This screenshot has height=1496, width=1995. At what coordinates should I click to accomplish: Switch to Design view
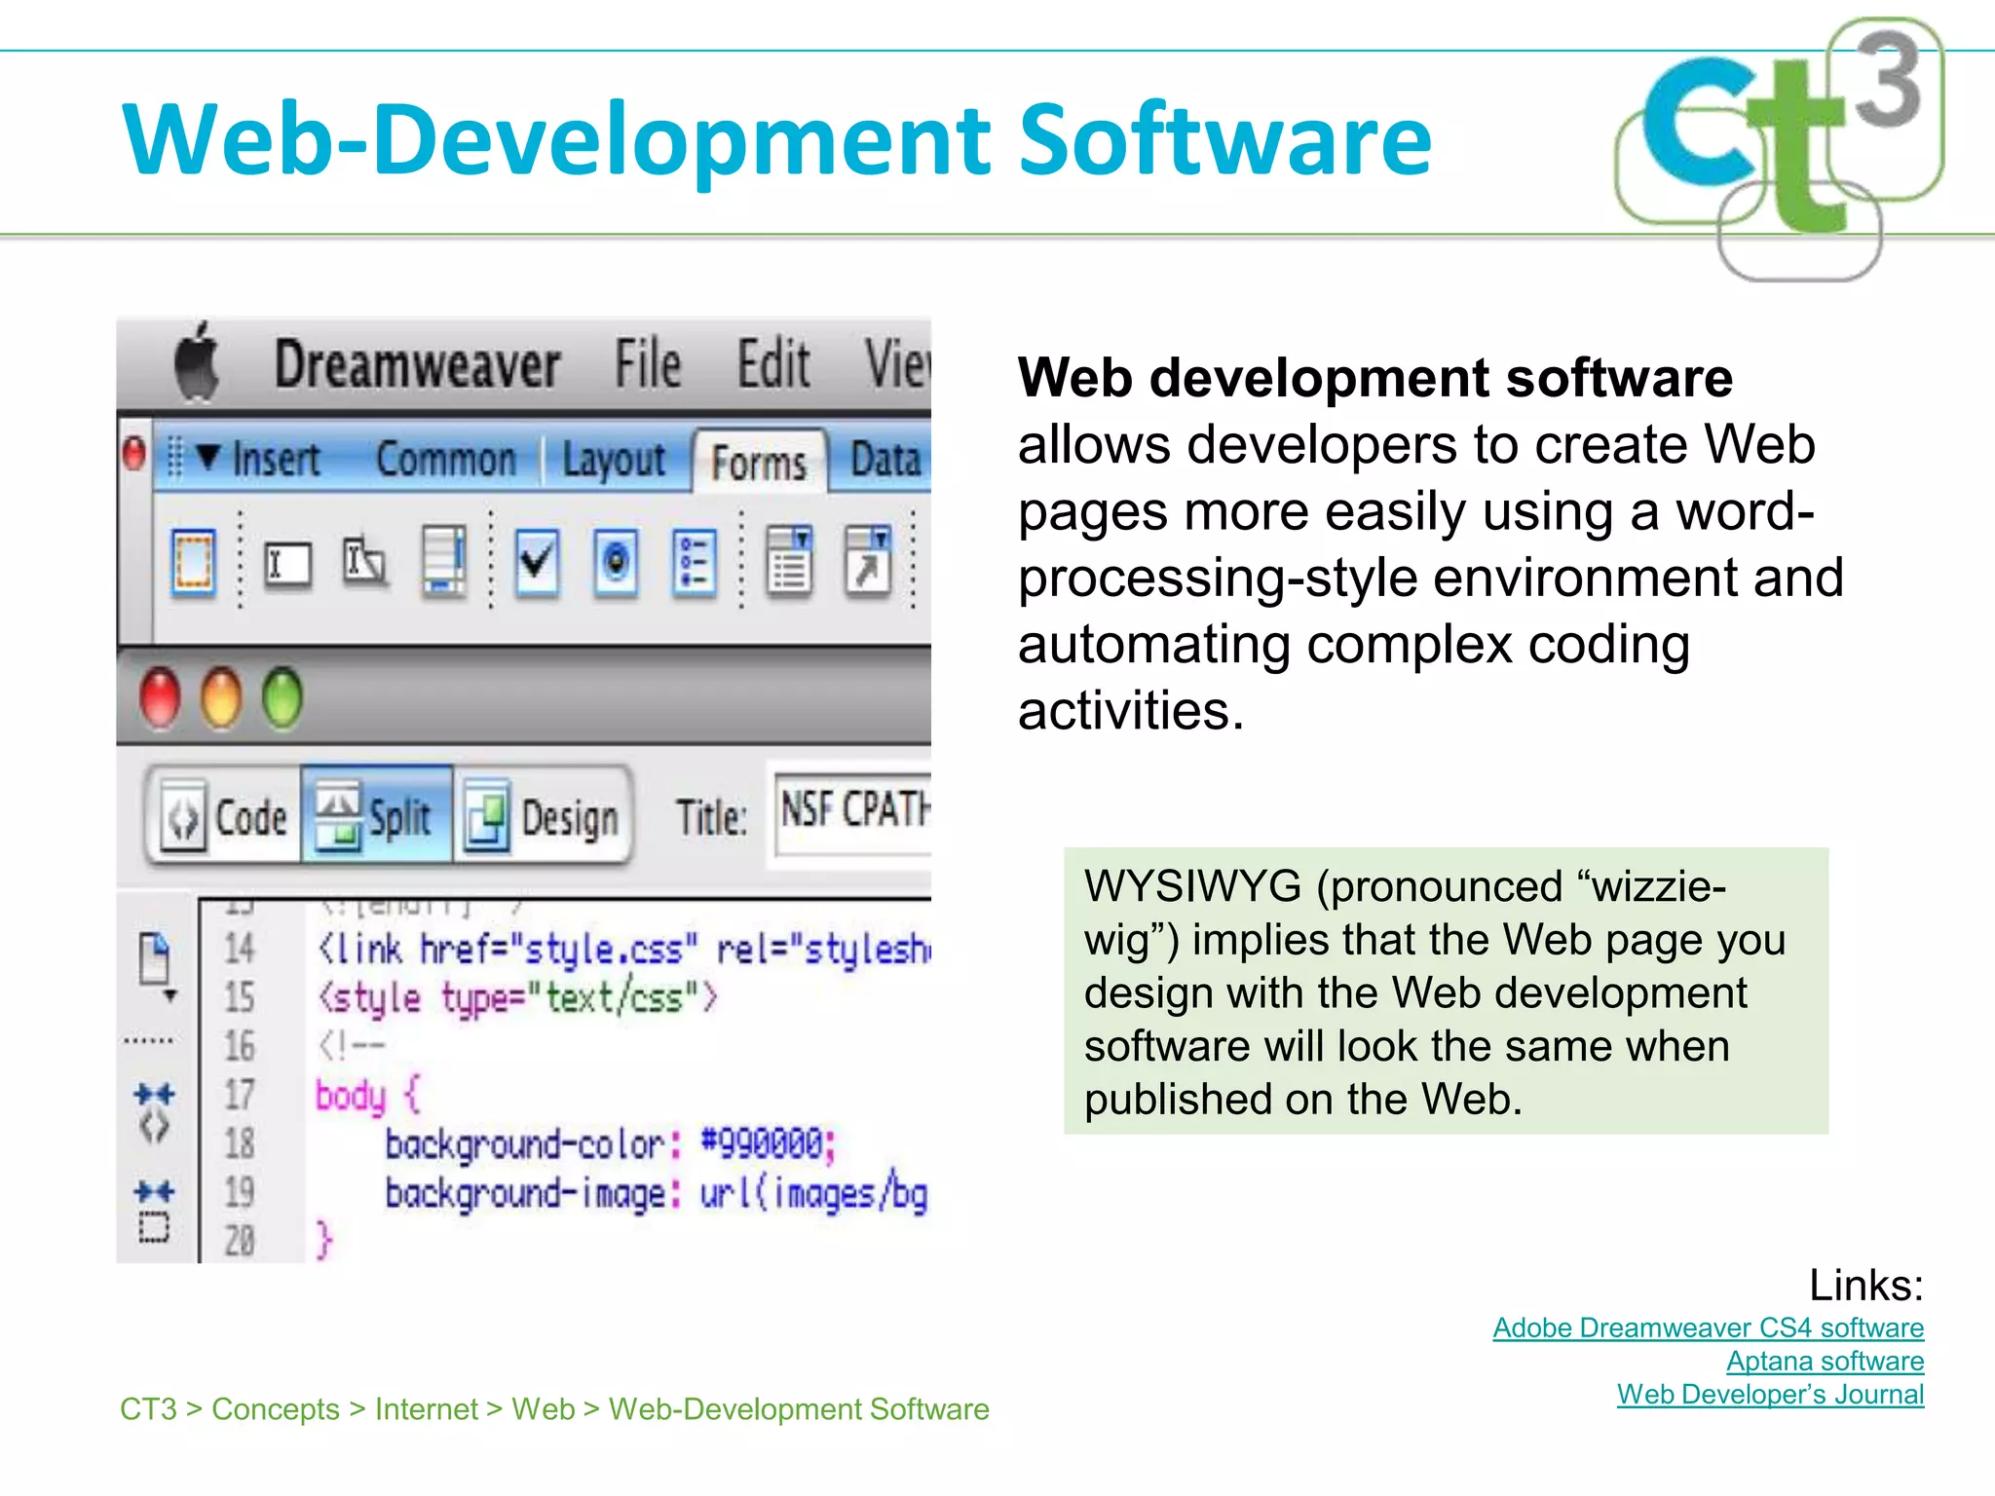[544, 816]
